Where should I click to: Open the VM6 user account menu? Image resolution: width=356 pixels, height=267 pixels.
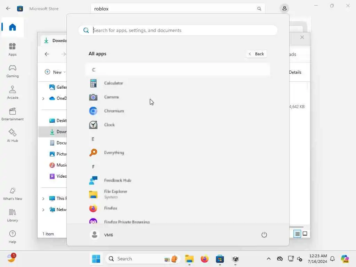click(102, 235)
